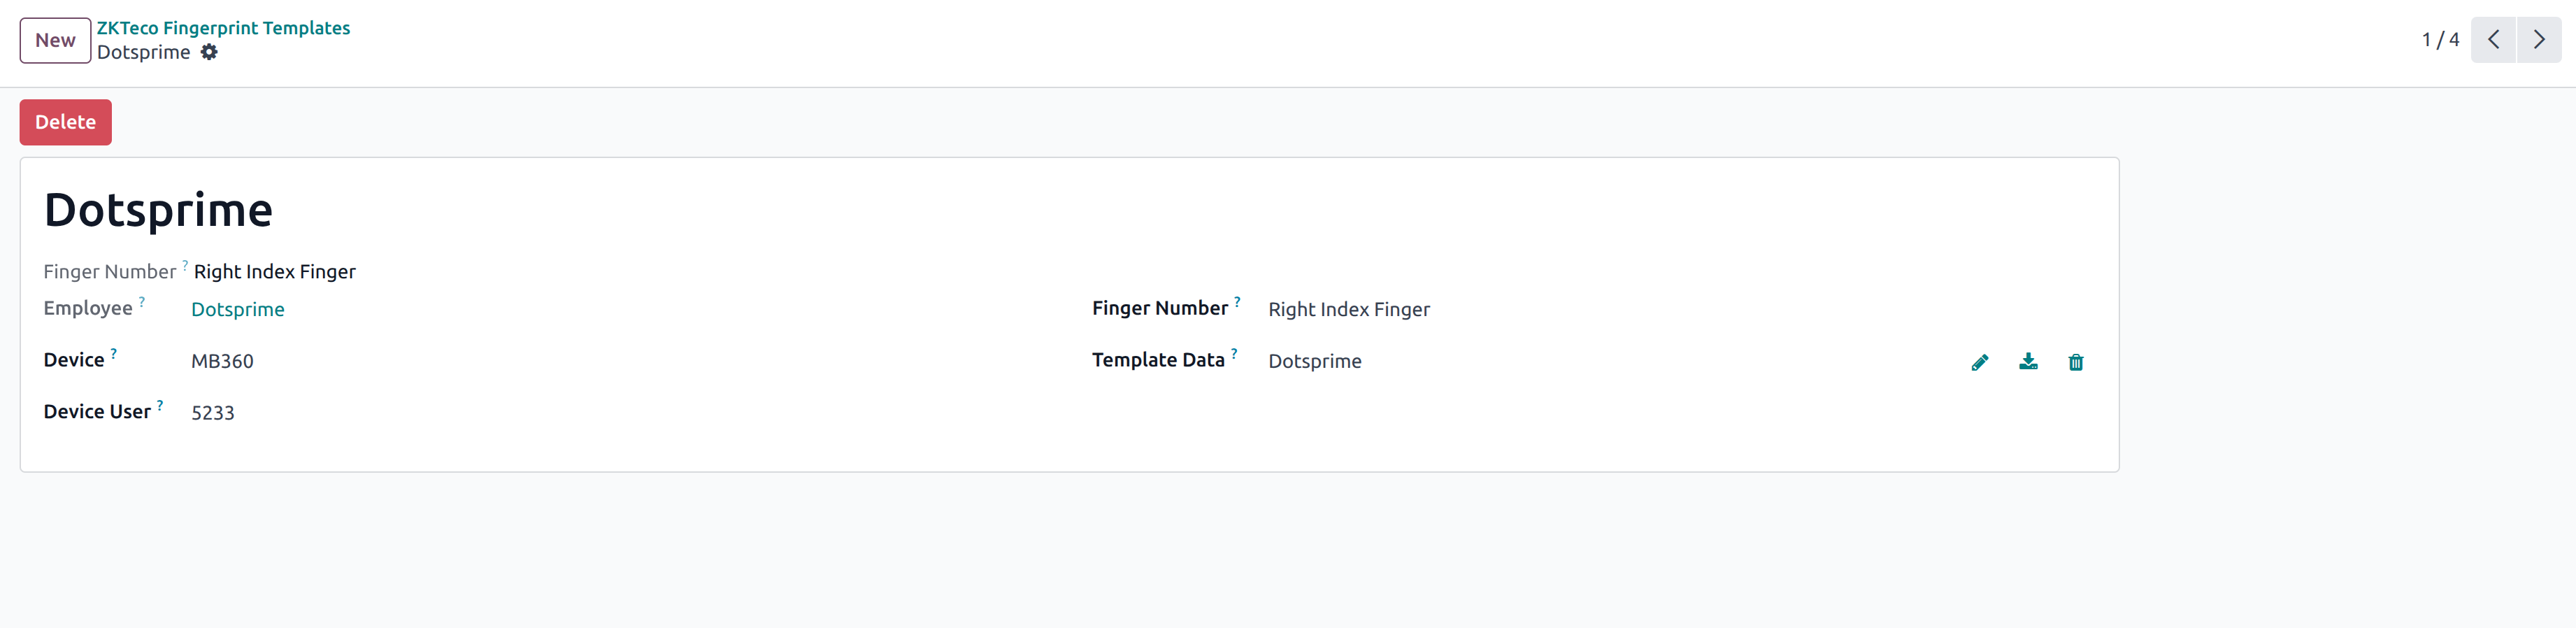2576x628 pixels.
Task: Select the Dotsprime breadcrumb entry
Action: point(143,52)
